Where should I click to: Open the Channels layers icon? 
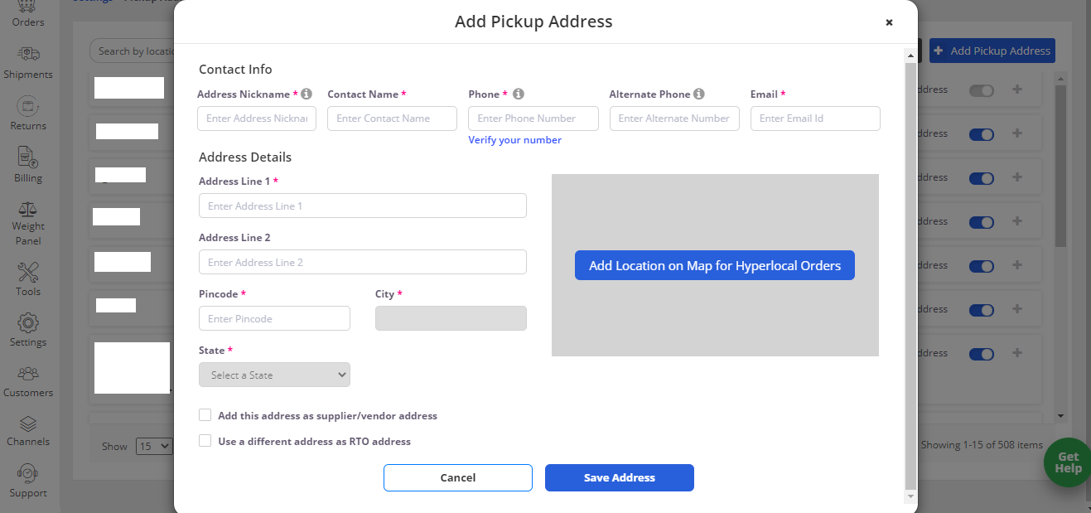[x=28, y=423]
